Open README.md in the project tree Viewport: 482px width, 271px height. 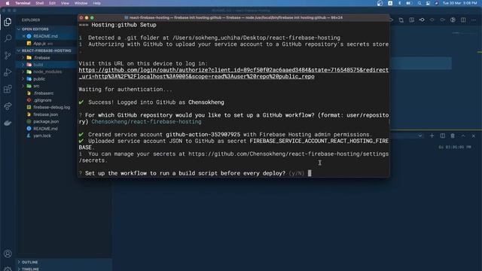[x=45, y=129]
